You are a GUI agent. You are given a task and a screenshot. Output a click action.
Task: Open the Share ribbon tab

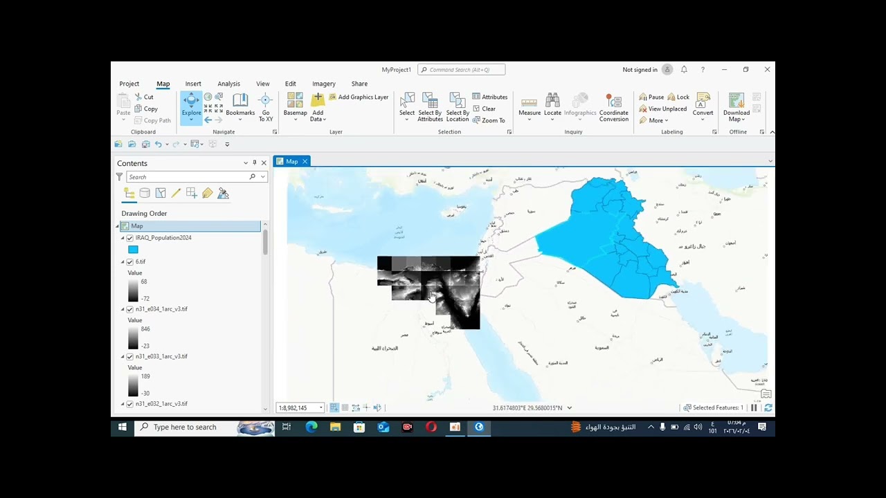click(359, 84)
